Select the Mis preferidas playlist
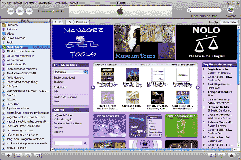 (25, 60)
